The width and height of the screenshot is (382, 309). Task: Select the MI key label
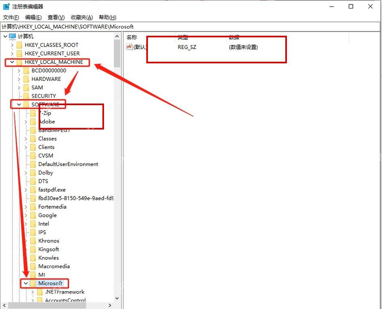[42, 274]
